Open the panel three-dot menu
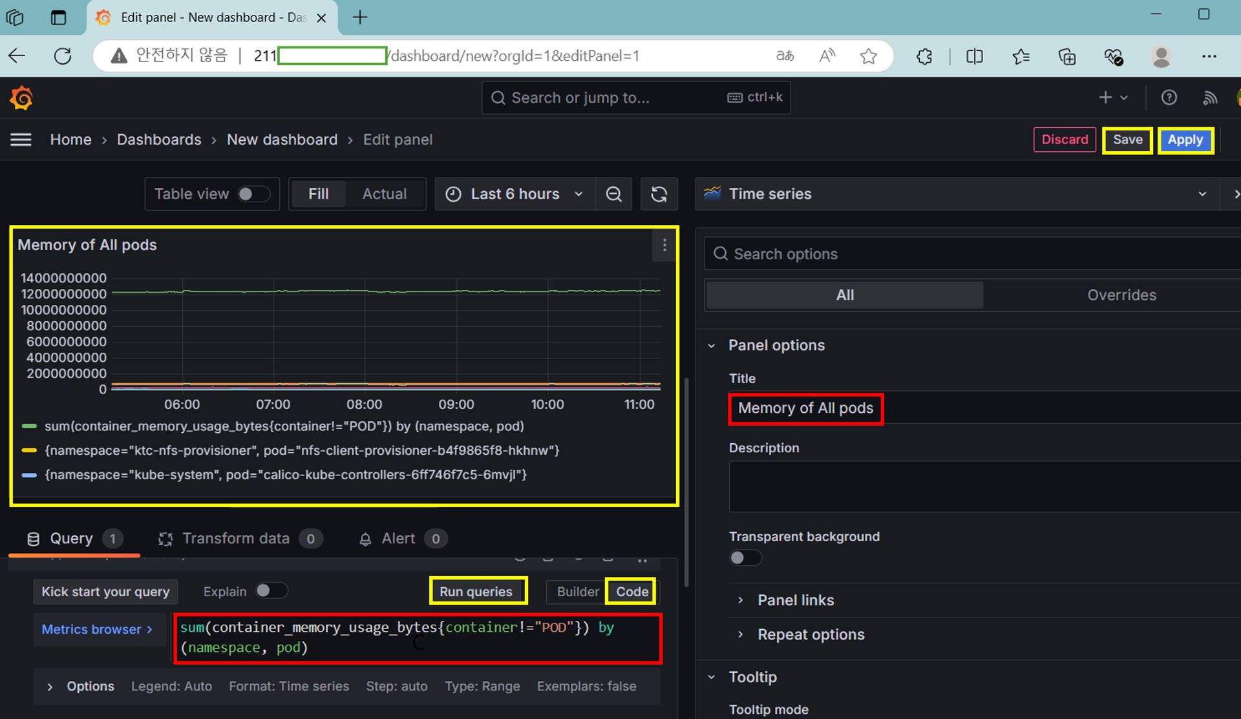The height and width of the screenshot is (719, 1241). click(x=664, y=245)
